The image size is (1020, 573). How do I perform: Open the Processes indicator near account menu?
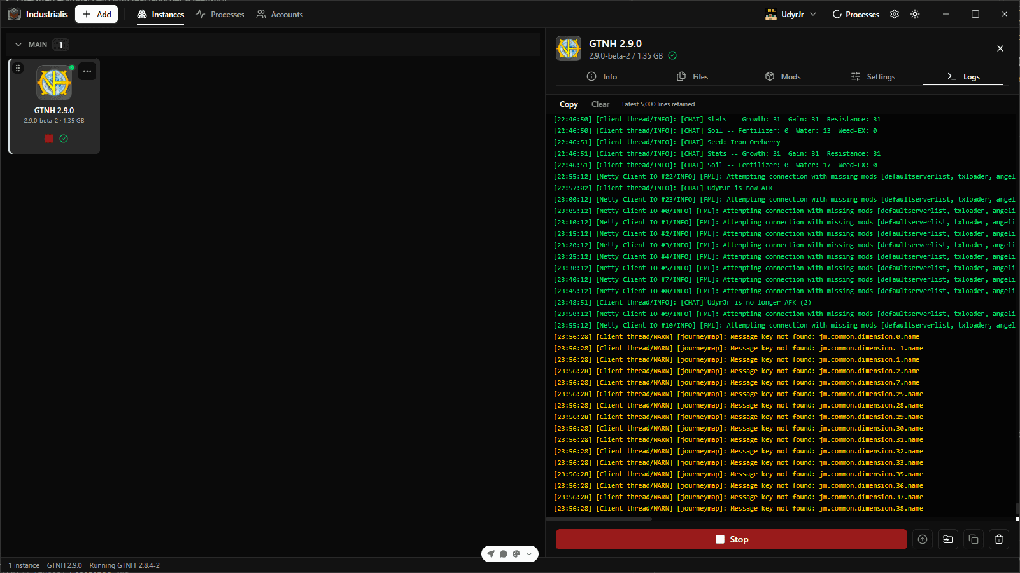(856, 14)
